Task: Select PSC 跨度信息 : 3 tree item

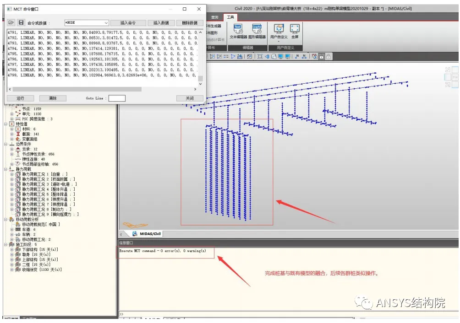Action: 37,119
